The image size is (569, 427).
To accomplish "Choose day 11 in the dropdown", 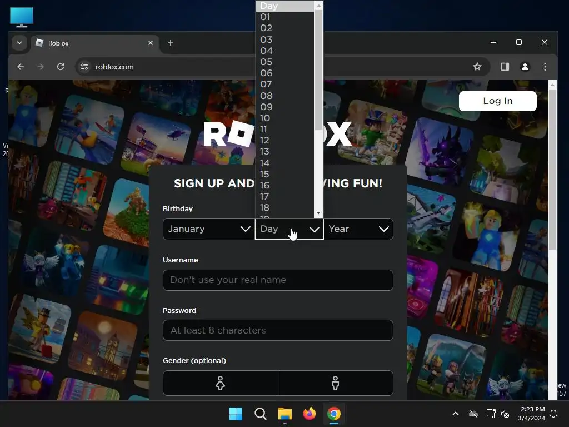I will pyautogui.click(x=284, y=129).
